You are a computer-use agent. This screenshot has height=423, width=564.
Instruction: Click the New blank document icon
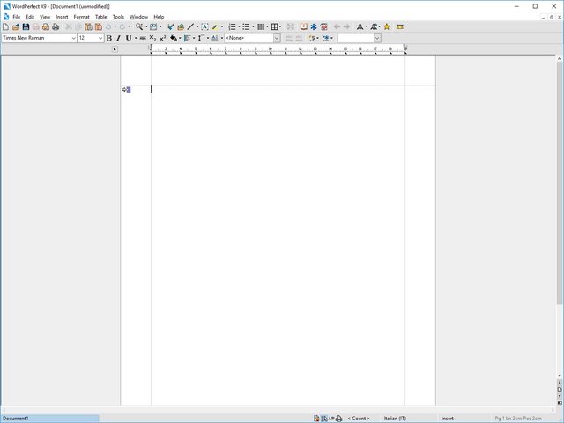point(5,27)
